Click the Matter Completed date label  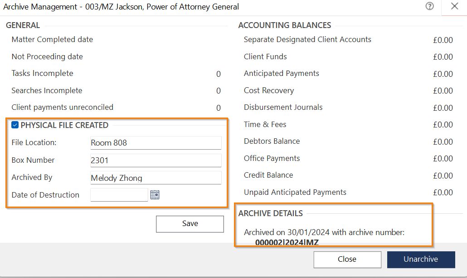(52, 40)
